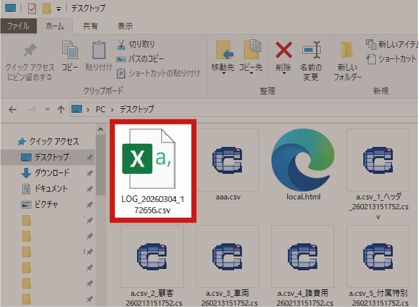419x307 pixels.
Task: Click the Copy icon in the ribbon
Action: 70,51
